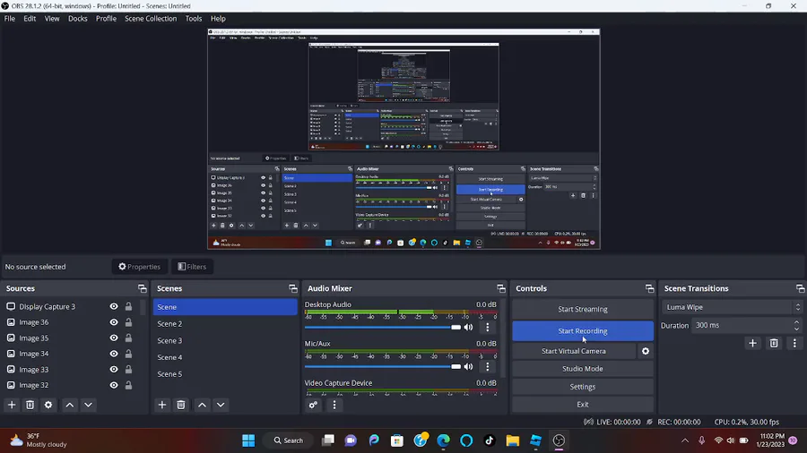
Task: Hide Display Capture 3 source visibility
Action: click(x=114, y=306)
